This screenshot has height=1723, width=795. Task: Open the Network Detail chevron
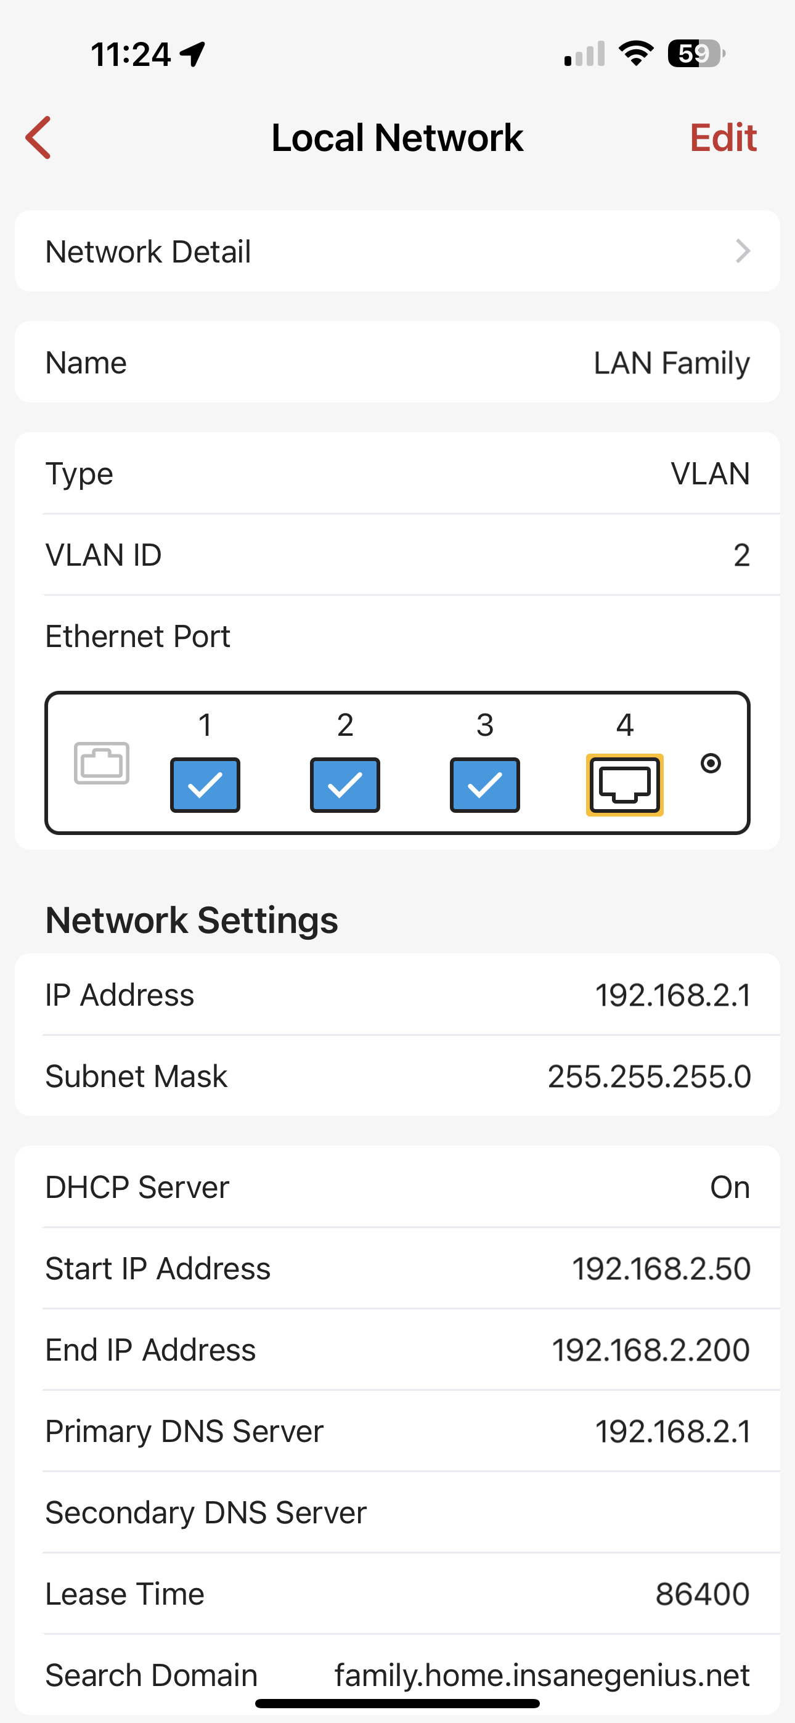pyautogui.click(x=742, y=251)
